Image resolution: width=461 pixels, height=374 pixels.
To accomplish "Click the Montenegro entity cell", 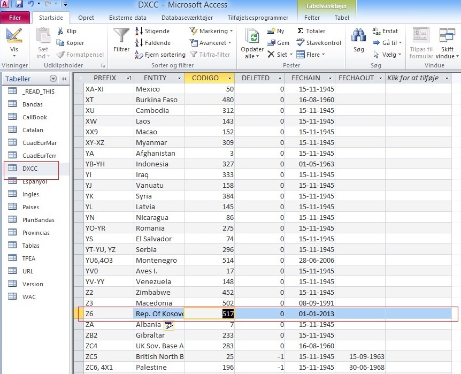I will coord(159,261).
